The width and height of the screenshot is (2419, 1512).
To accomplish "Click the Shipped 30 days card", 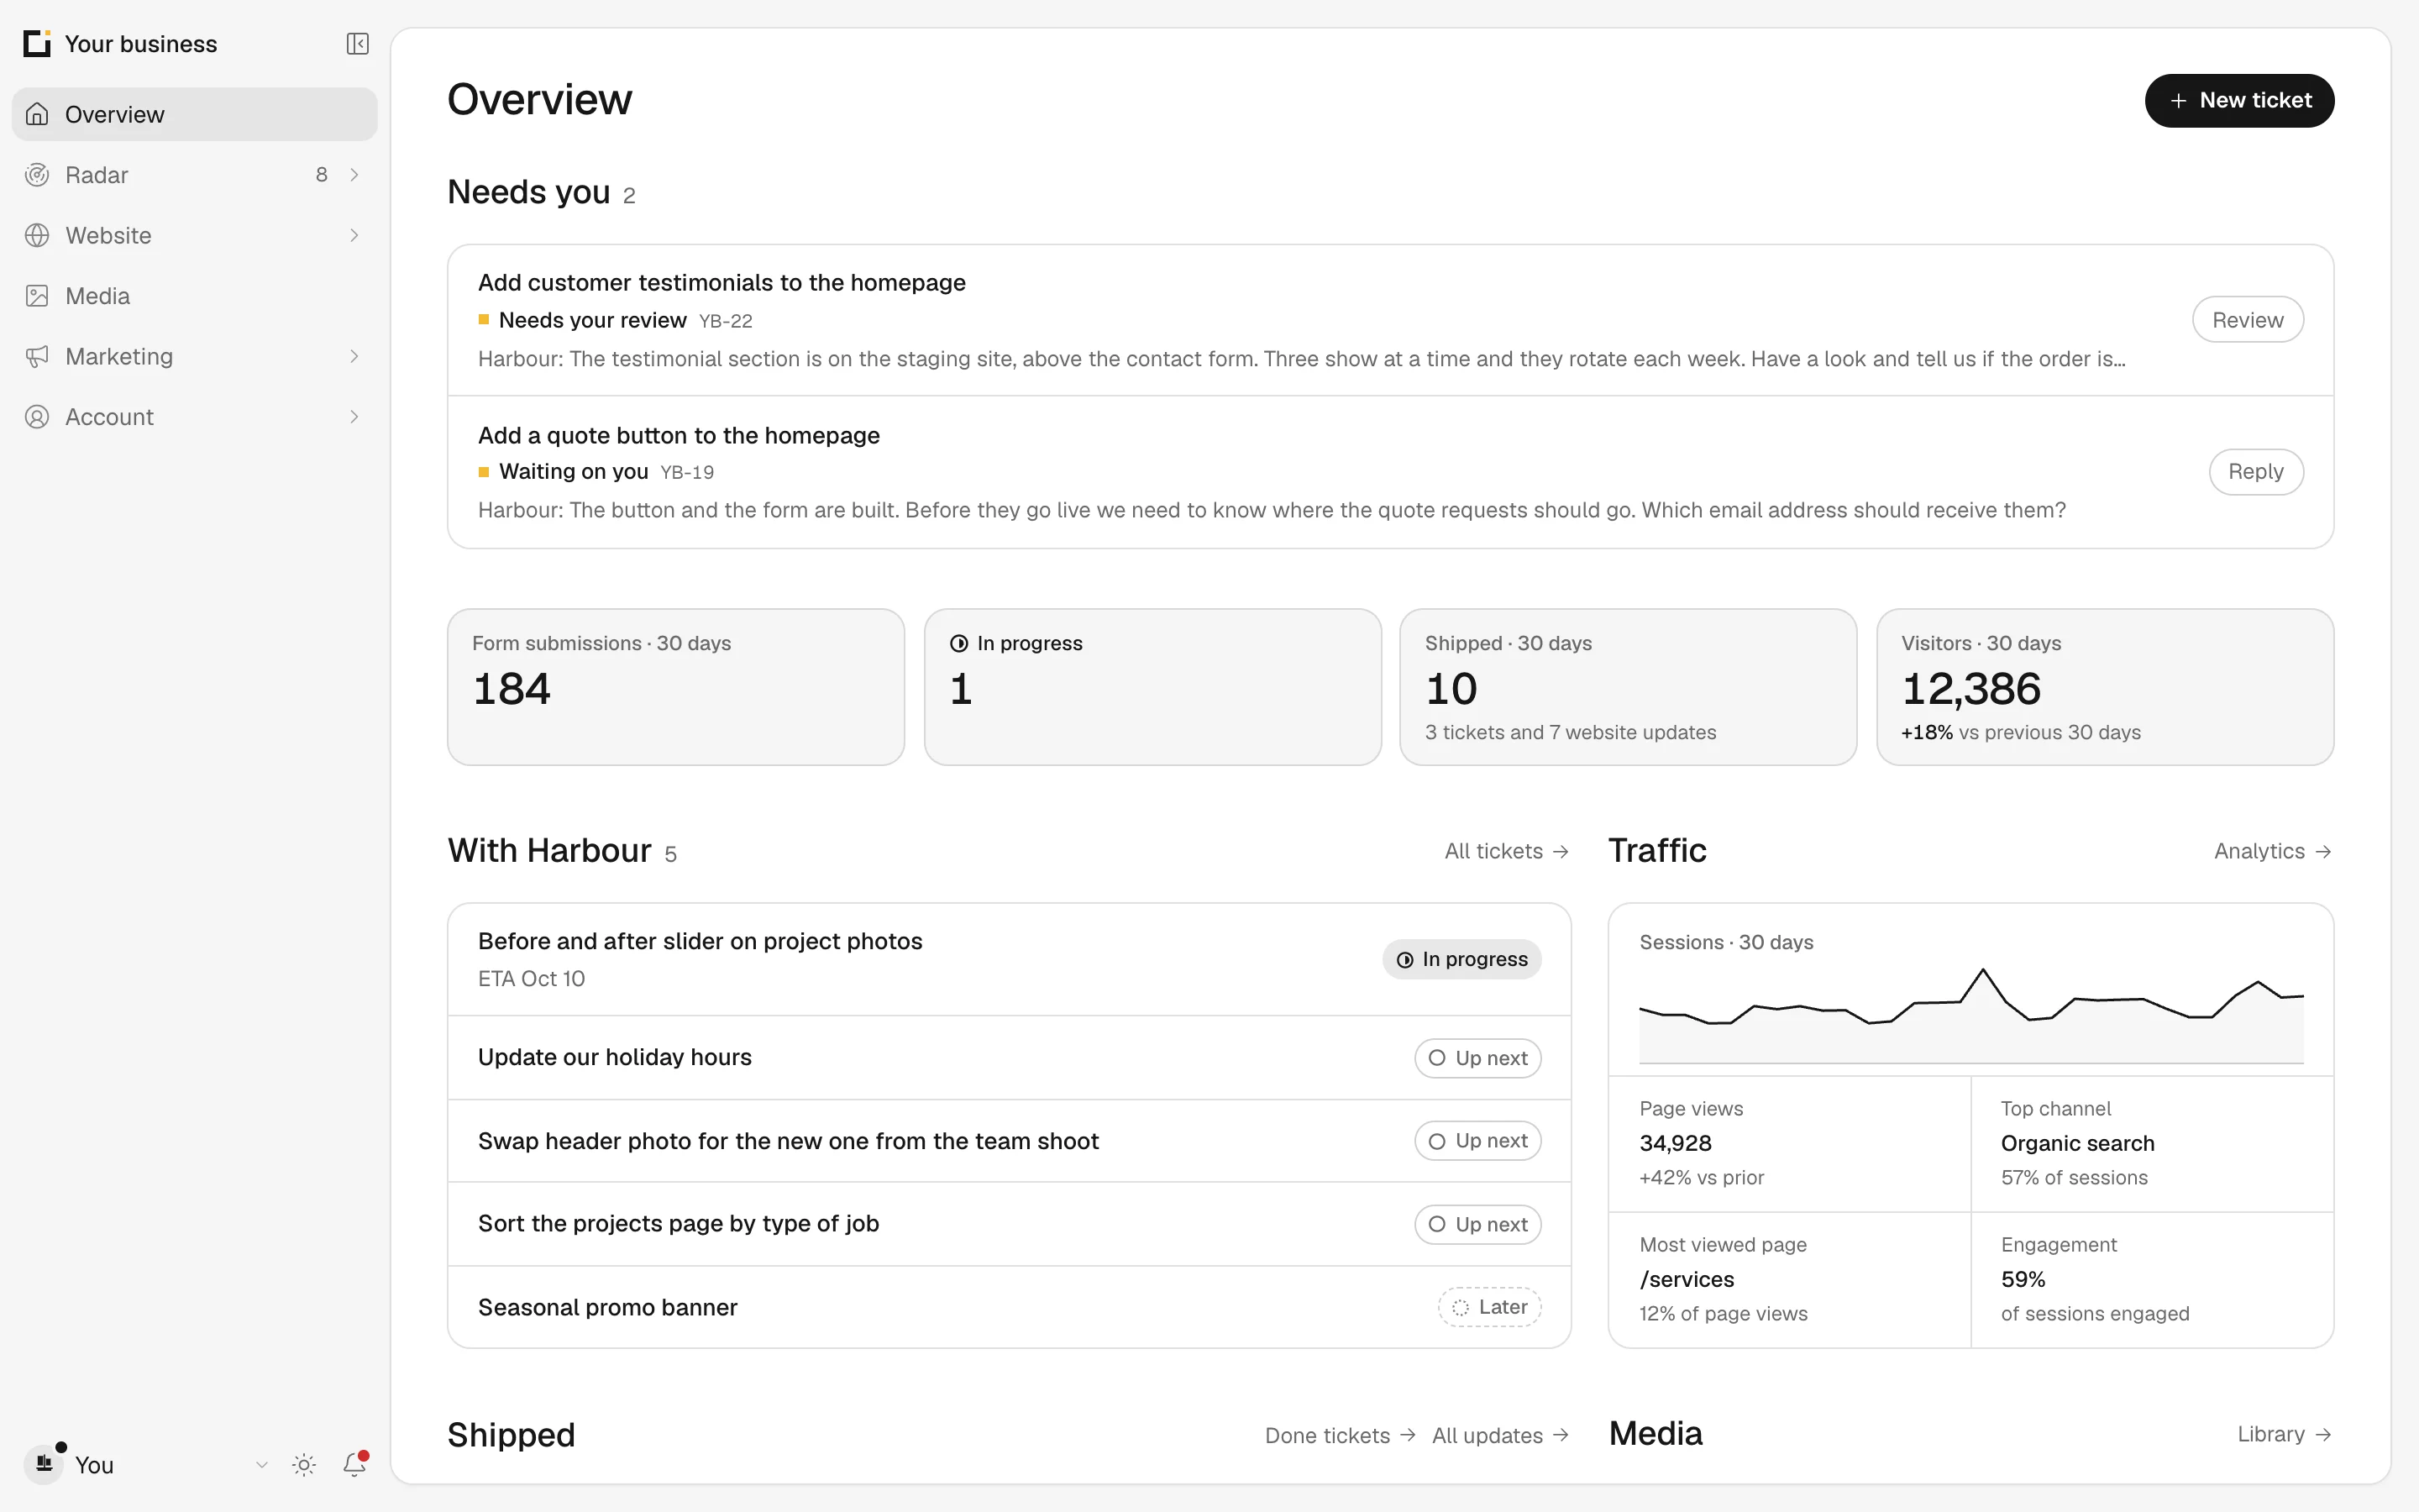I will click(1629, 687).
